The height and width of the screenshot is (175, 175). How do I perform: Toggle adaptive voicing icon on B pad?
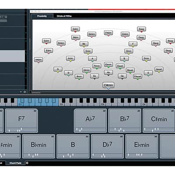[87, 136]
